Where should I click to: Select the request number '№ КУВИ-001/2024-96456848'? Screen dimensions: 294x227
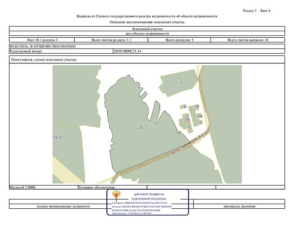[53, 47]
